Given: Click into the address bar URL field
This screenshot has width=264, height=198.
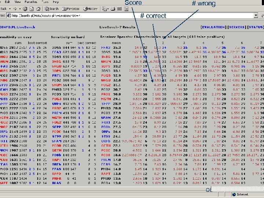Looking at the screenshot, I should pyautogui.click(x=132, y=16).
